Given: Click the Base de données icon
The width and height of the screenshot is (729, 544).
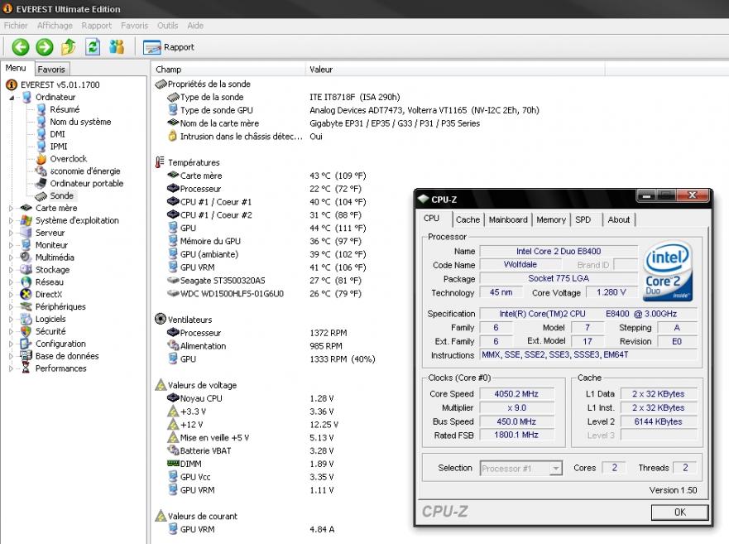Looking at the screenshot, I should pyautogui.click(x=26, y=356).
